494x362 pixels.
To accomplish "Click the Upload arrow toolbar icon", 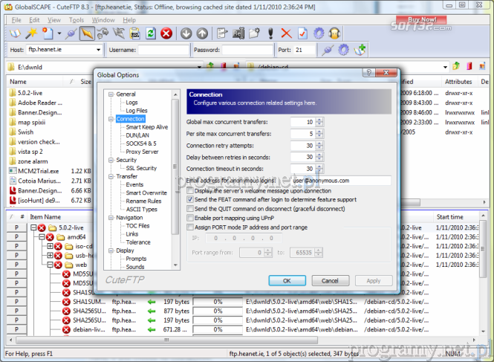I will (201, 33).
